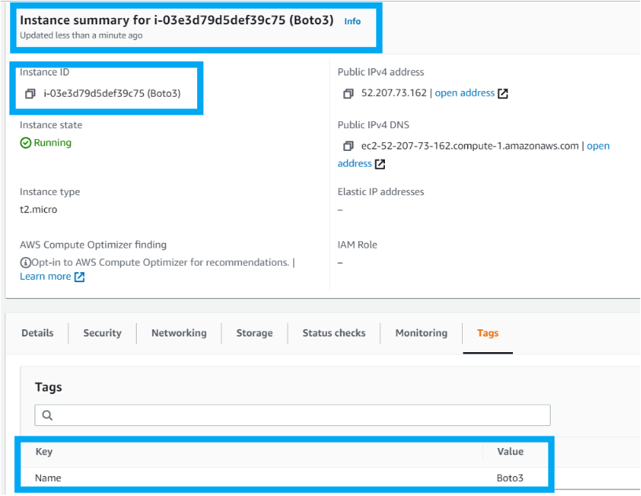
Task: Click the Tags section heading
Action: tap(48, 387)
